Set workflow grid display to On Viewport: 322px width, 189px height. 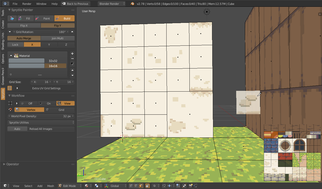(47, 104)
